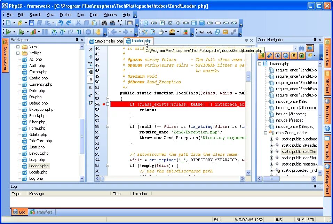Open the Launch Box side tab
Image resolution: width=333 pixels, height=224 pixels.
point(327,53)
